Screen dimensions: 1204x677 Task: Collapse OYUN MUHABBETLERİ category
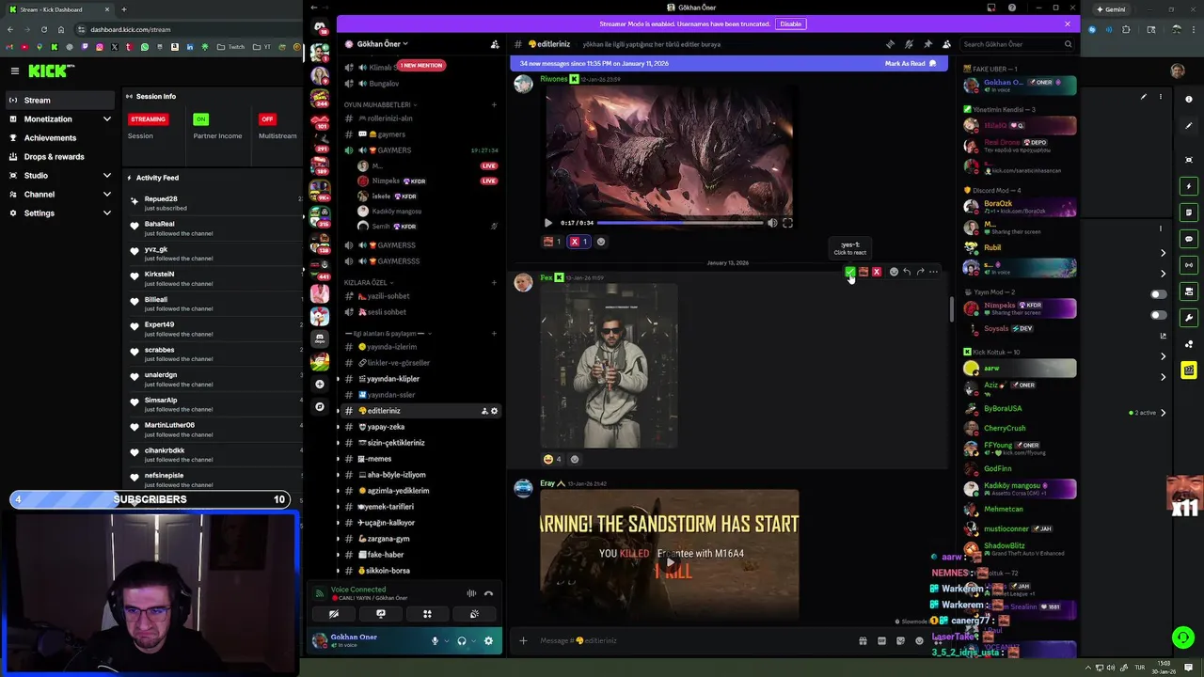tap(380, 104)
